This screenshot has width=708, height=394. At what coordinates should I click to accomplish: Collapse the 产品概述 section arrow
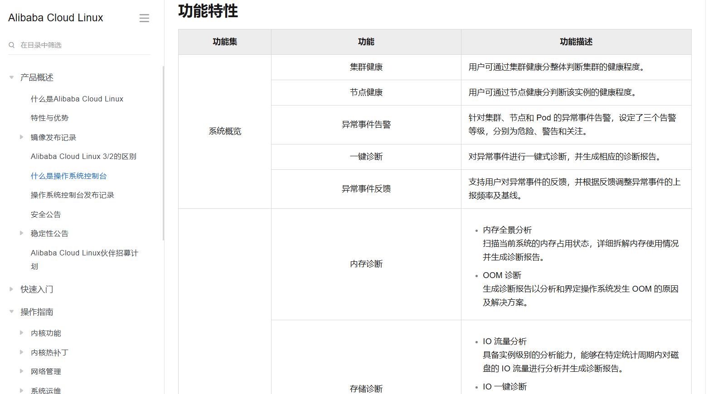[12, 77]
